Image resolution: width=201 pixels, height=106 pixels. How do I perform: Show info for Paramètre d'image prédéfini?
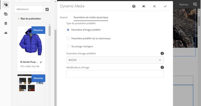[162, 53]
